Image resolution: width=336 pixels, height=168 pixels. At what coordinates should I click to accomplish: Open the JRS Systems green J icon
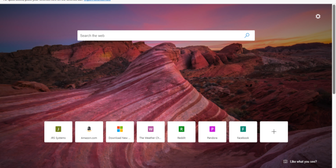click(58, 129)
